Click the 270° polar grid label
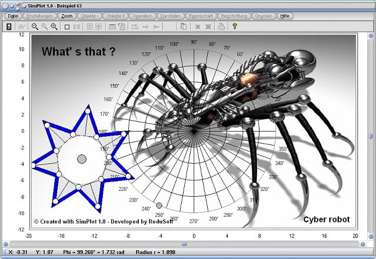The image size is (376, 259). 194,221
